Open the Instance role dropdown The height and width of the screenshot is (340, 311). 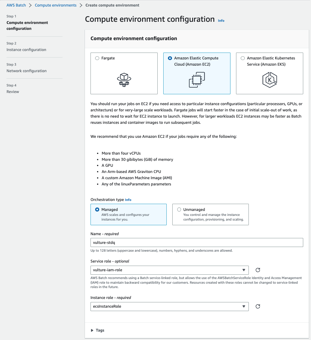pos(169,306)
